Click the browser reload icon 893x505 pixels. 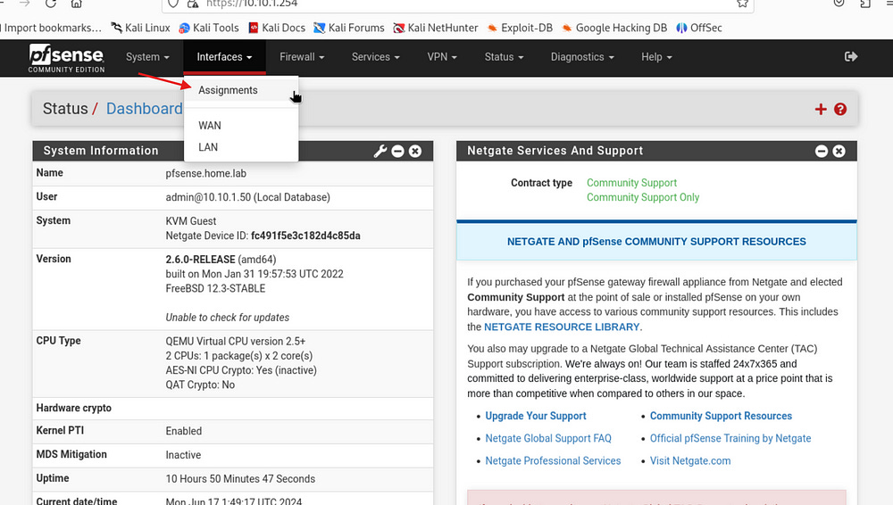(x=51, y=4)
